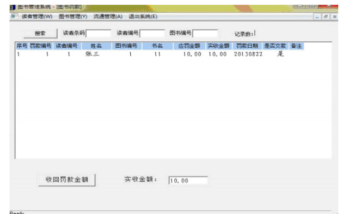Close the inner 图书罚款 child window
Image resolution: width=355 pixels, height=214 pixels.
coord(335,17)
